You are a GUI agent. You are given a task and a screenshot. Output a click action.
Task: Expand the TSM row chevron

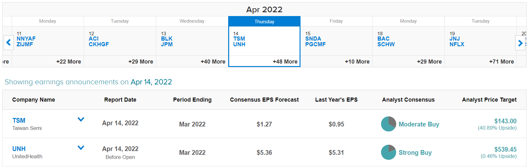81,119
